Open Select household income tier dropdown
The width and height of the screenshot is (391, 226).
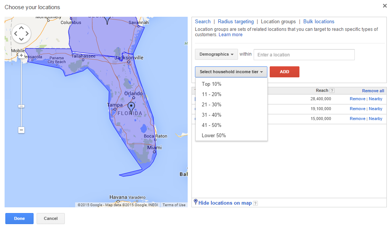231,72
